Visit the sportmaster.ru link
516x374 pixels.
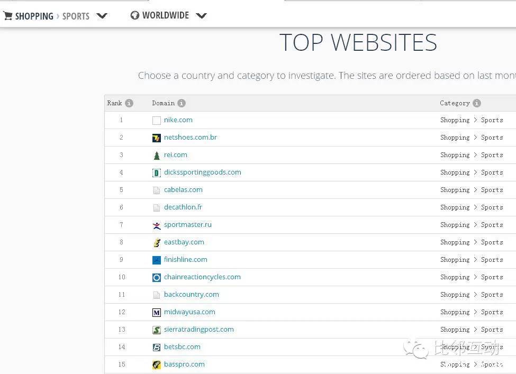188,225
